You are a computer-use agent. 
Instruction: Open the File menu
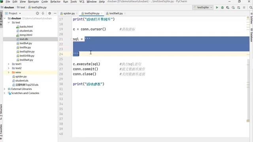(8, 2)
